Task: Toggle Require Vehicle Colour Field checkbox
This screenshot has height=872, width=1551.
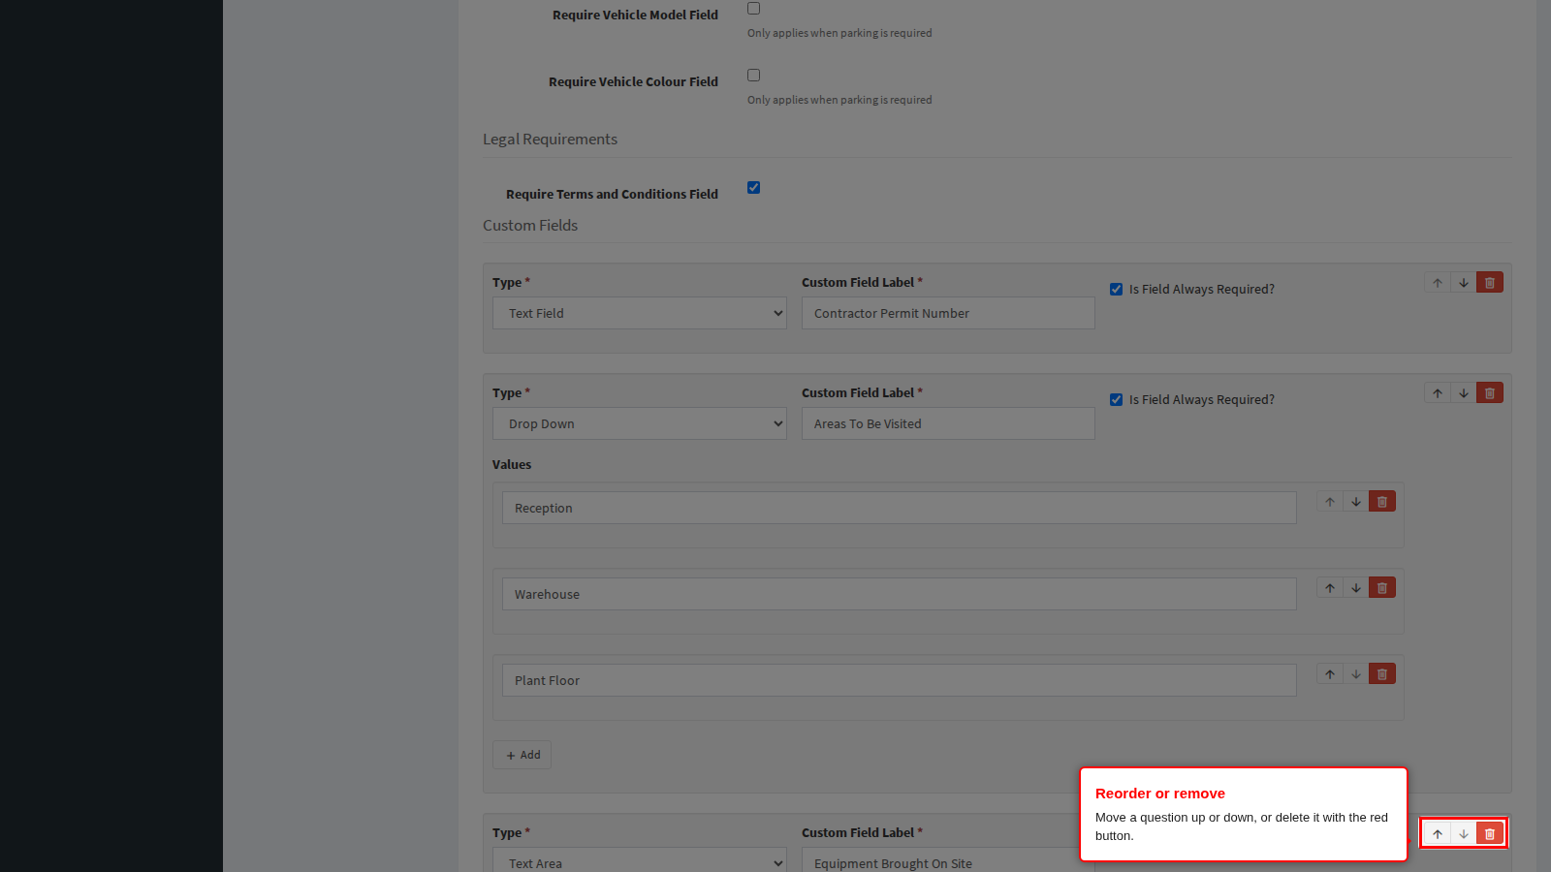Action: [753, 76]
